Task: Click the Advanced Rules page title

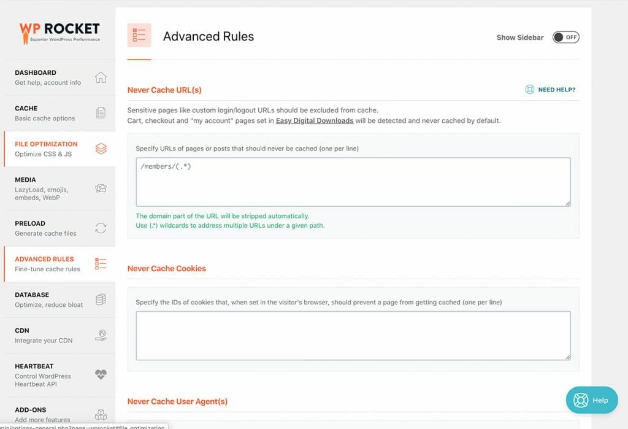Action: [x=209, y=36]
